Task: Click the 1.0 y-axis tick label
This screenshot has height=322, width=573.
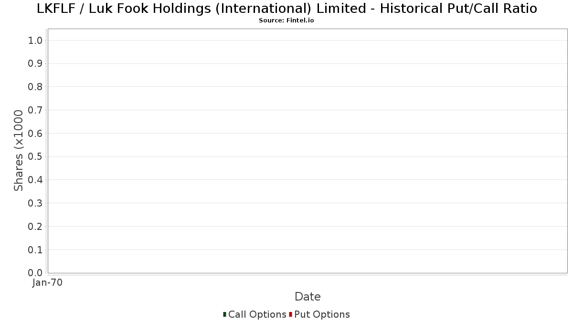Action: click(x=35, y=41)
